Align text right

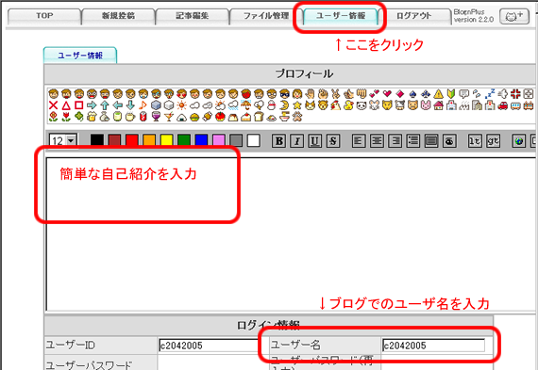[x=395, y=140]
